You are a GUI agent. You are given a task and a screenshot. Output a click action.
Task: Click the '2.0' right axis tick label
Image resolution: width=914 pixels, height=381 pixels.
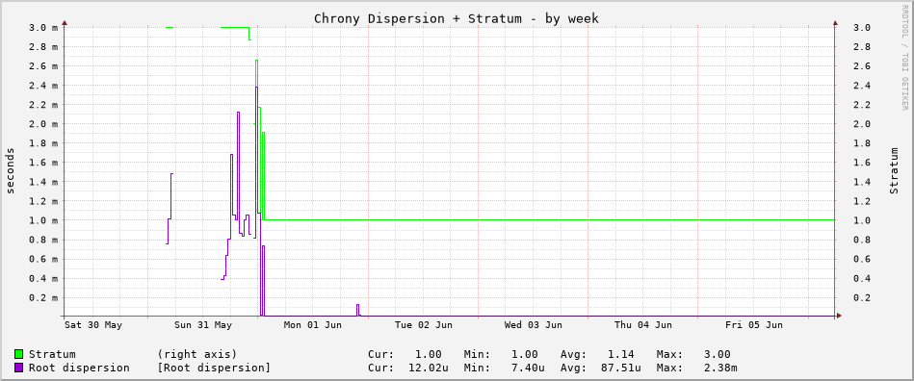point(862,124)
